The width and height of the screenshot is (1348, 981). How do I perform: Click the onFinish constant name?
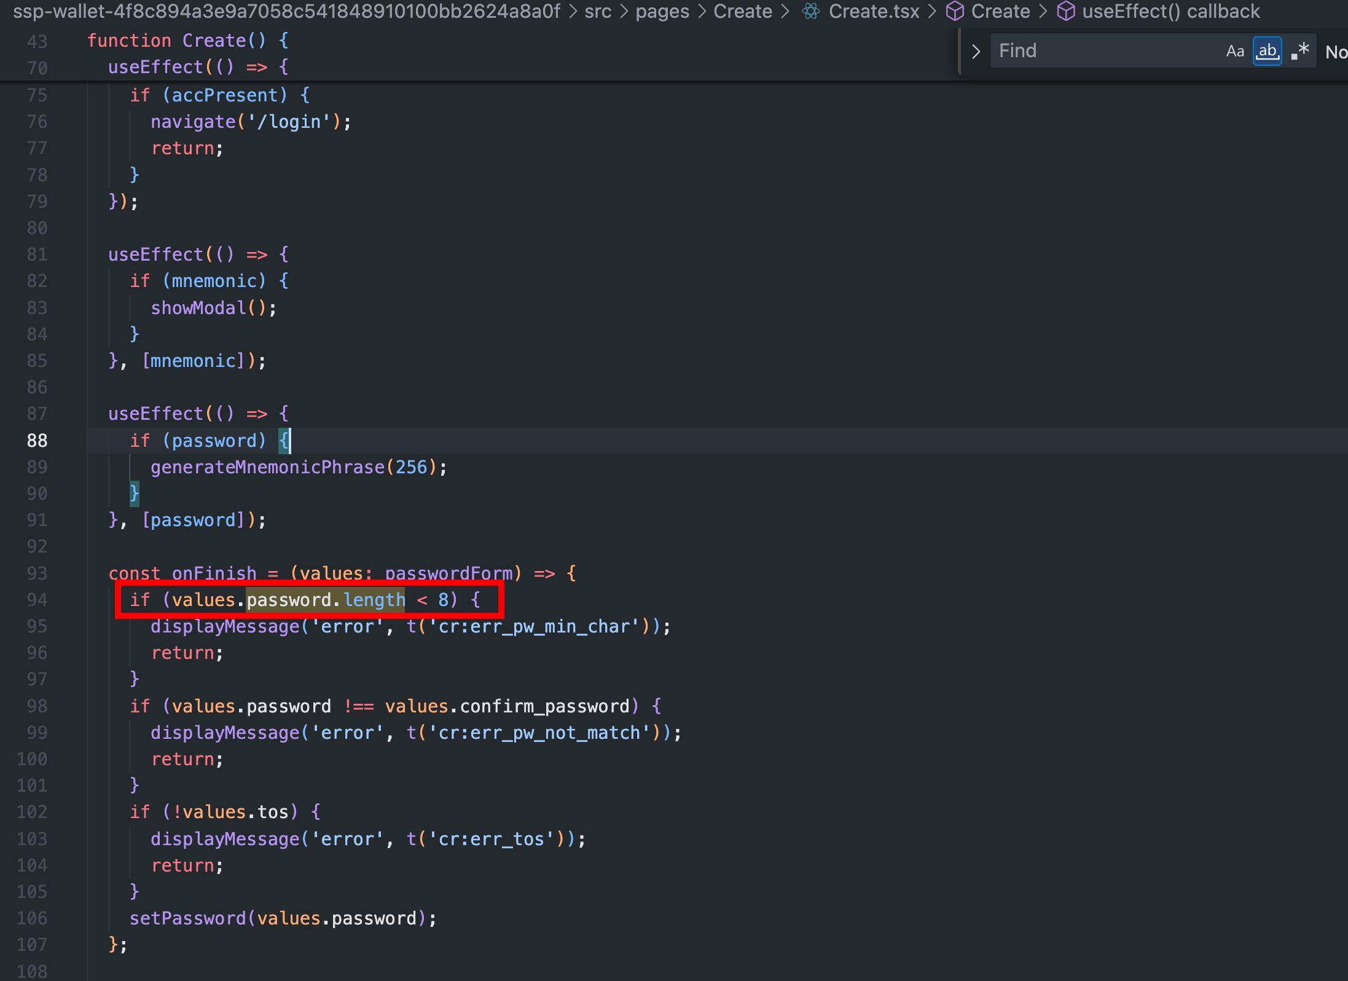pyautogui.click(x=214, y=573)
